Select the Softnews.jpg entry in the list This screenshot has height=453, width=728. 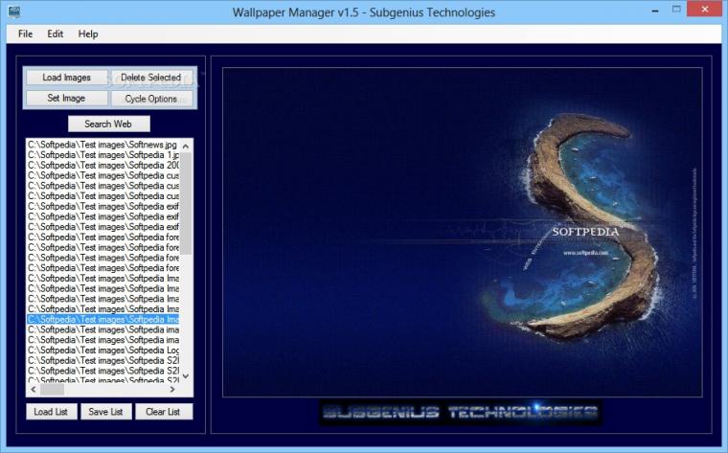102,145
